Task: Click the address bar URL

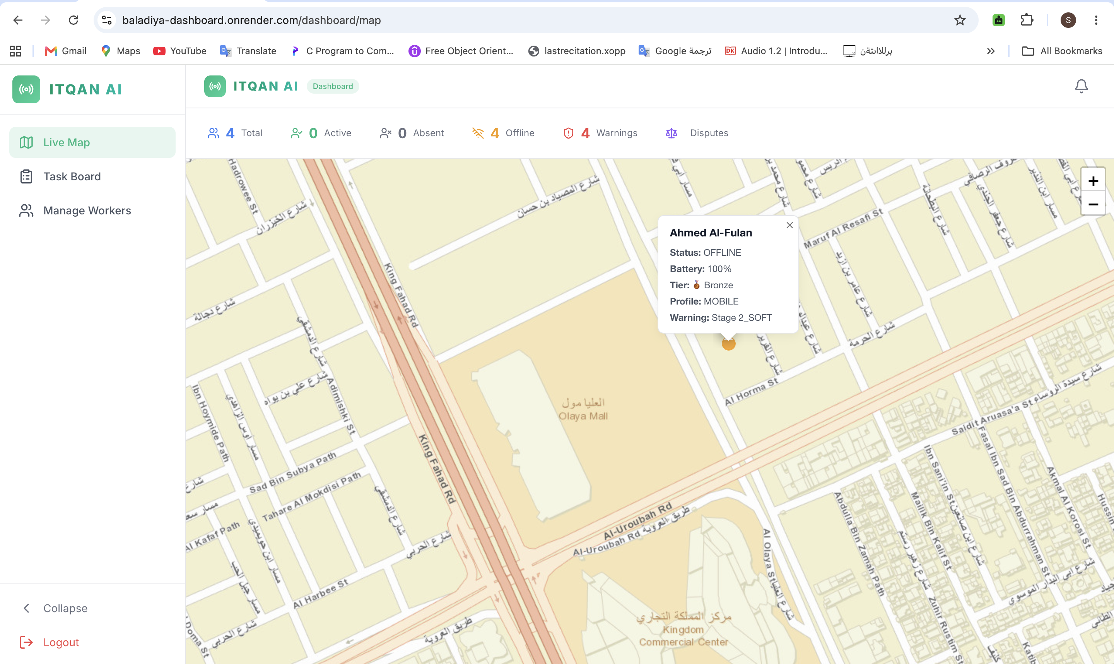Action: tap(251, 20)
